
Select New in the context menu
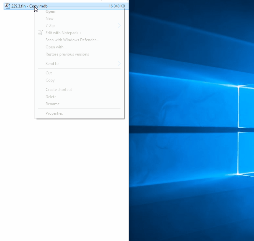click(x=49, y=19)
